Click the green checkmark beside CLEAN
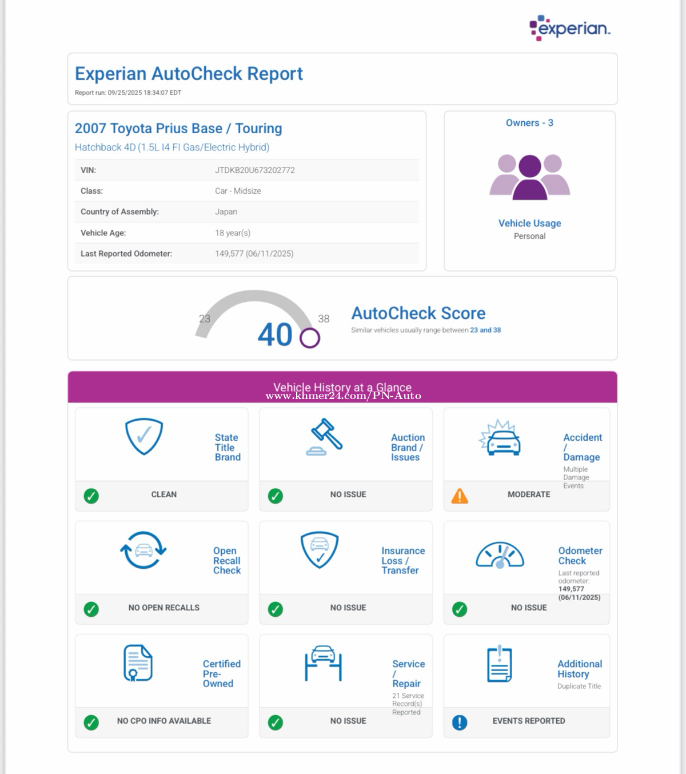The height and width of the screenshot is (774, 686). [x=91, y=496]
